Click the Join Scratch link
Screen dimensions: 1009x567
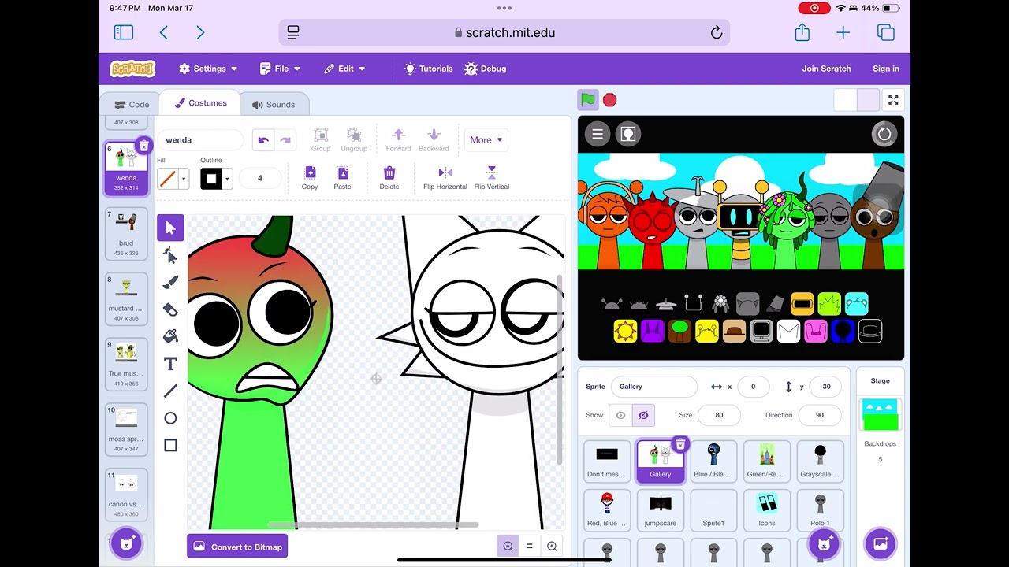(826, 69)
